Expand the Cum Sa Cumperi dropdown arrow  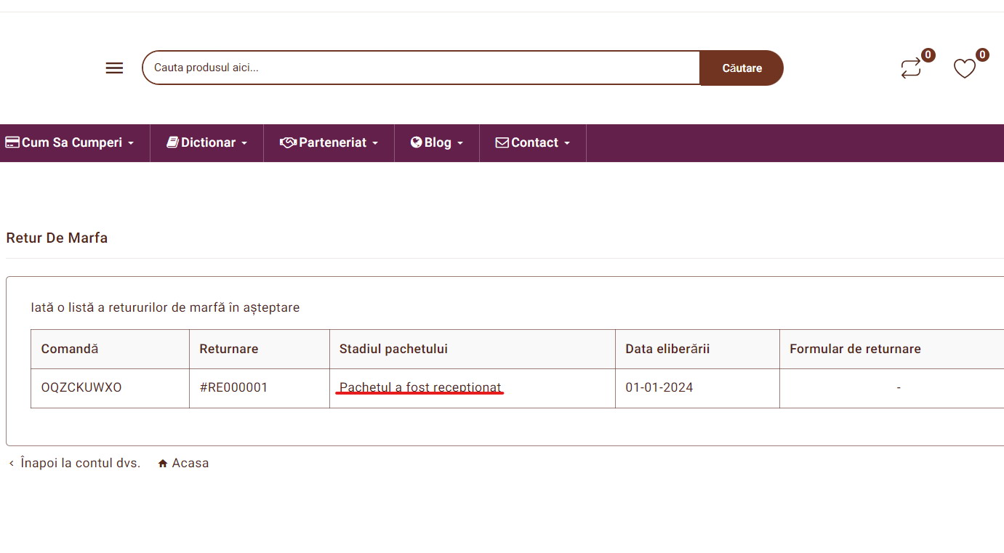pos(131,143)
